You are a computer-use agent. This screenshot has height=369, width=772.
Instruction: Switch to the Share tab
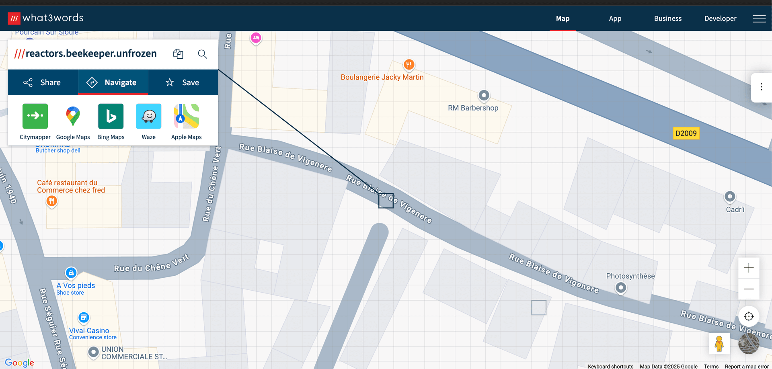pos(43,82)
